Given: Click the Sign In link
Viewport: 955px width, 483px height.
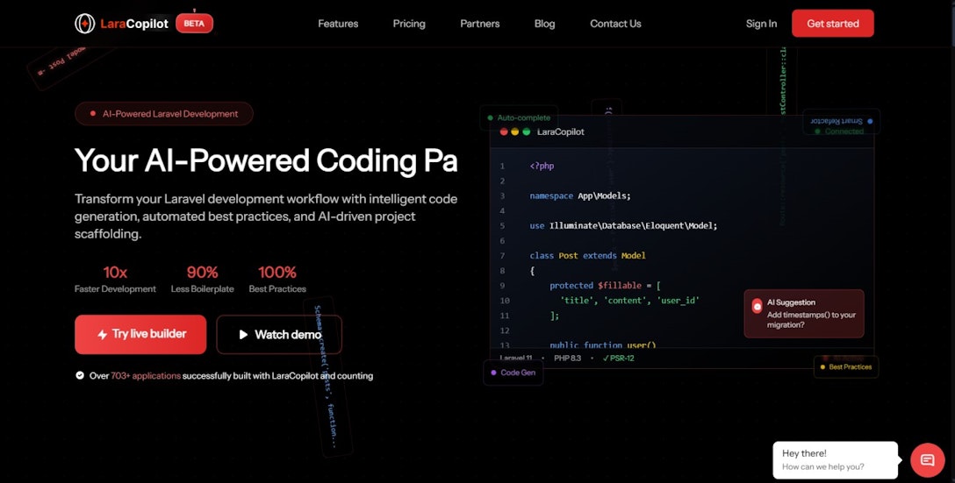Looking at the screenshot, I should pos(761,24).
